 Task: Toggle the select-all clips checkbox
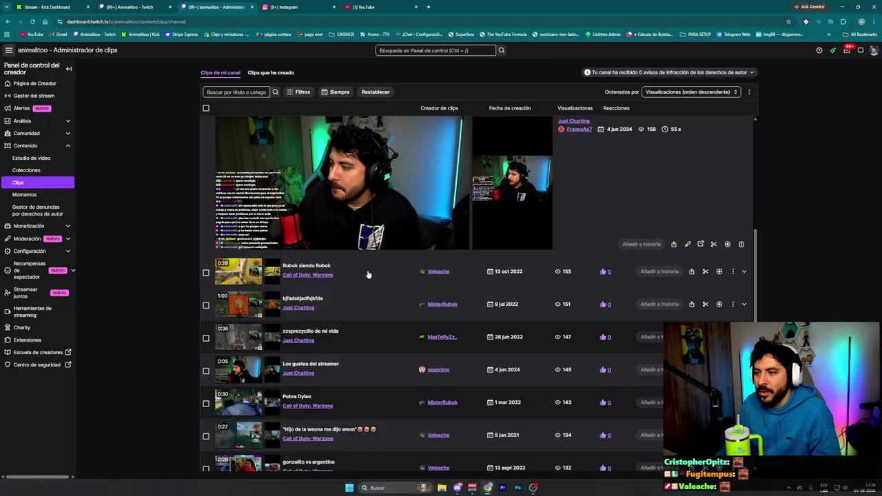tap(206, 108)
